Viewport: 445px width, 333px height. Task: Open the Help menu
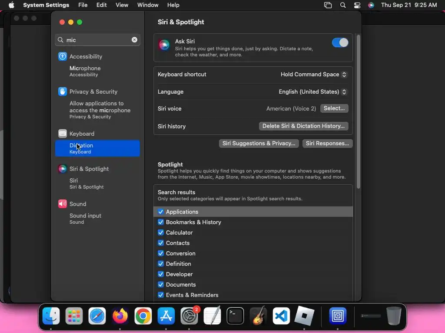pyautogui.click(x=173, y=5)
